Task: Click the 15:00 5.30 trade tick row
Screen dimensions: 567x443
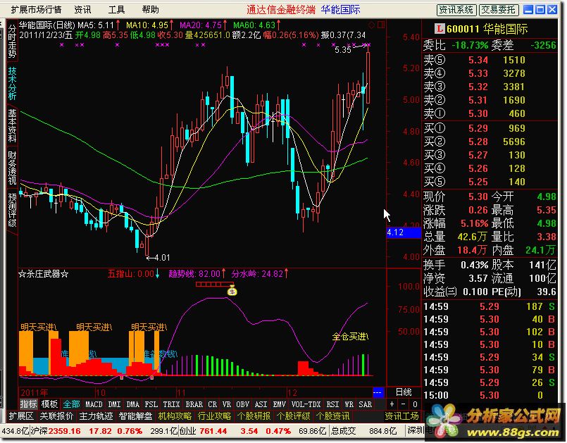Action: click(x=490, y=395)
